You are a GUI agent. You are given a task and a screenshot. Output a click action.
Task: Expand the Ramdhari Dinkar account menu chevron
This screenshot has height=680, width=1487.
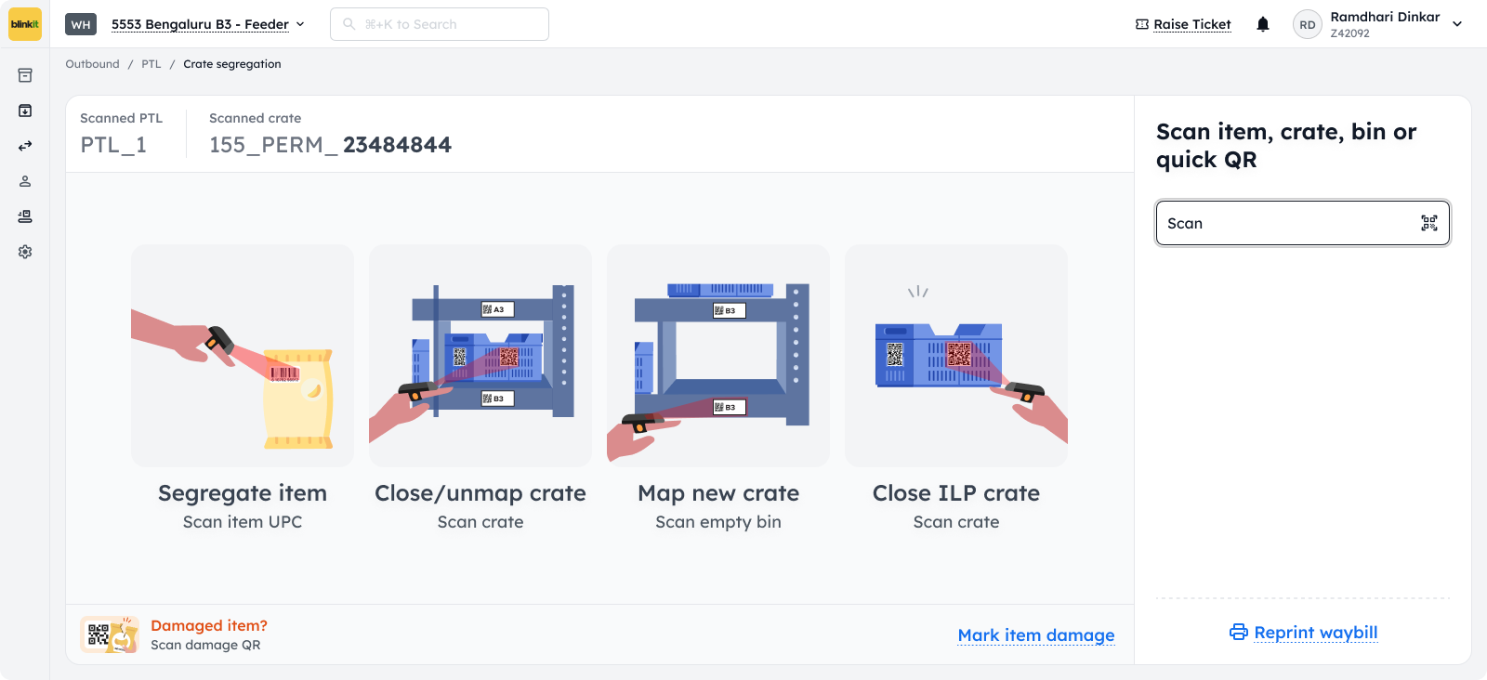point(1457,24)
